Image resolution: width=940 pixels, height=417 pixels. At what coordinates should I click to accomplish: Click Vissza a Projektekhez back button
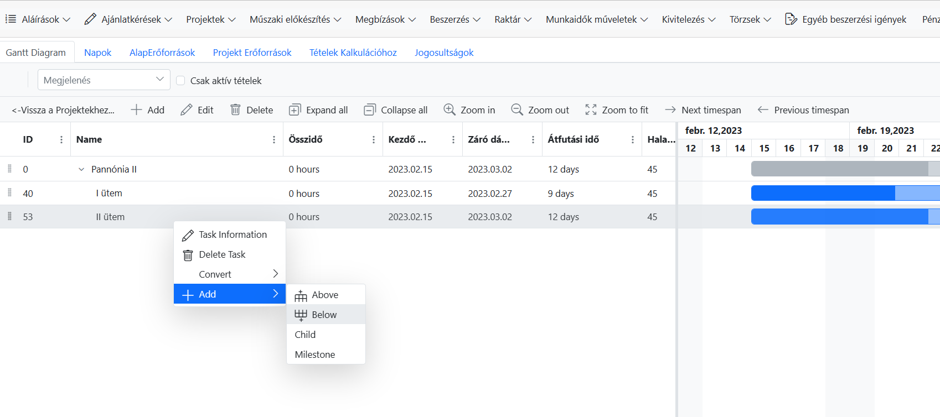63,110
